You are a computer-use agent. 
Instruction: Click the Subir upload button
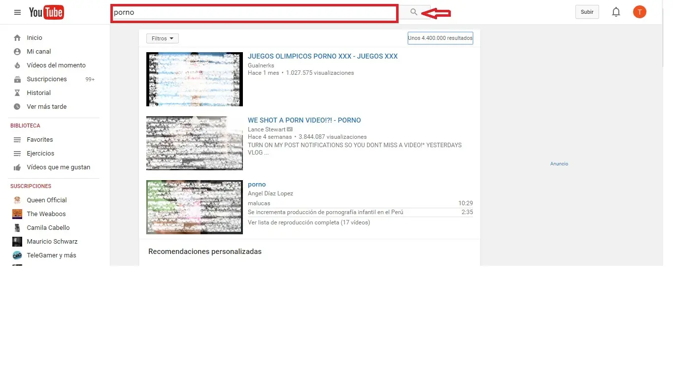coord(587,12)
